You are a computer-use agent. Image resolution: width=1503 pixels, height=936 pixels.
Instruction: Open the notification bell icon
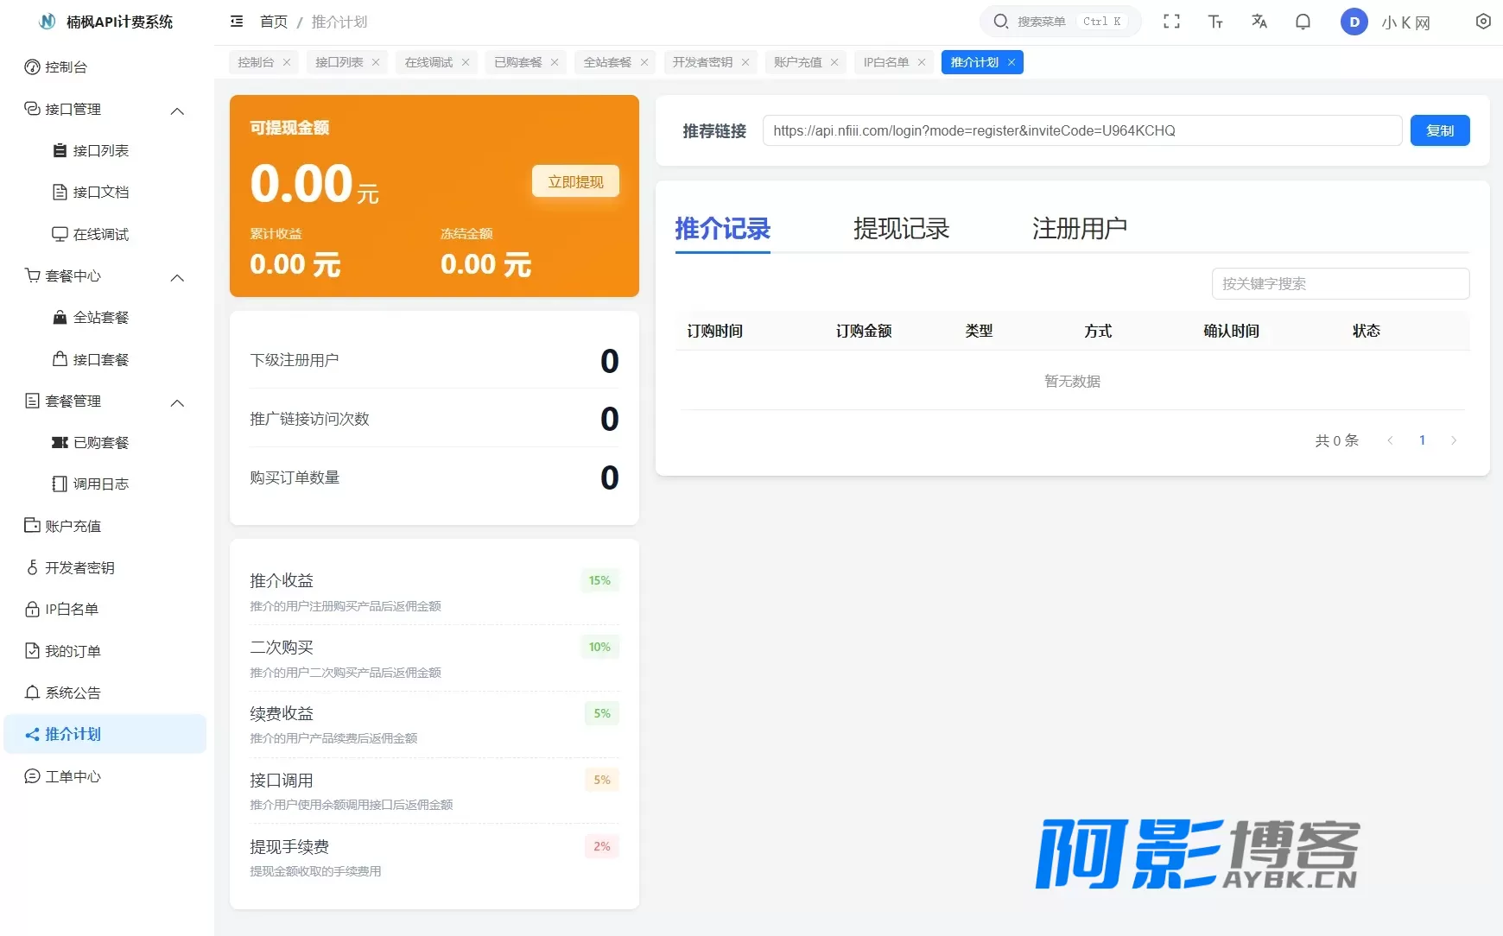1303,22
